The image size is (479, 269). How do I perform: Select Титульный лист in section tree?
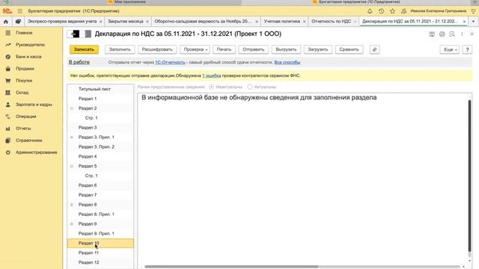100,89
